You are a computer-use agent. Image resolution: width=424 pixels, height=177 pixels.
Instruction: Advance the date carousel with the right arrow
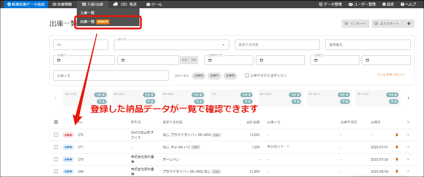click(x=408, y=98)
